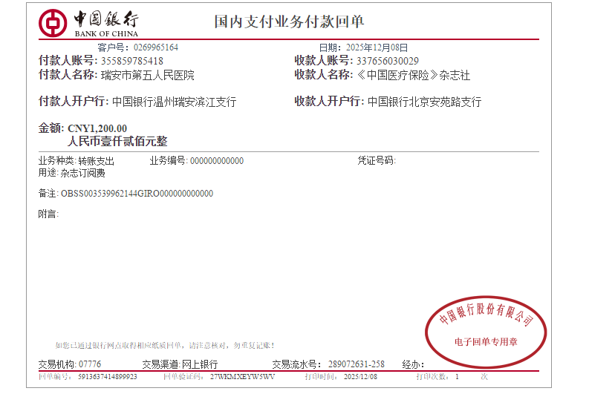This screenshot has height=414, width=589.
Task: Click the orange business number 000000000000
Action: click(x=217, y=161)
